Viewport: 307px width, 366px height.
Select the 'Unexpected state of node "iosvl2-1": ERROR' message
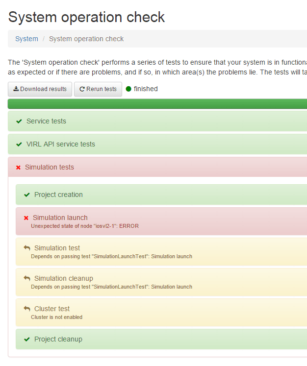(x=85, y=226)
